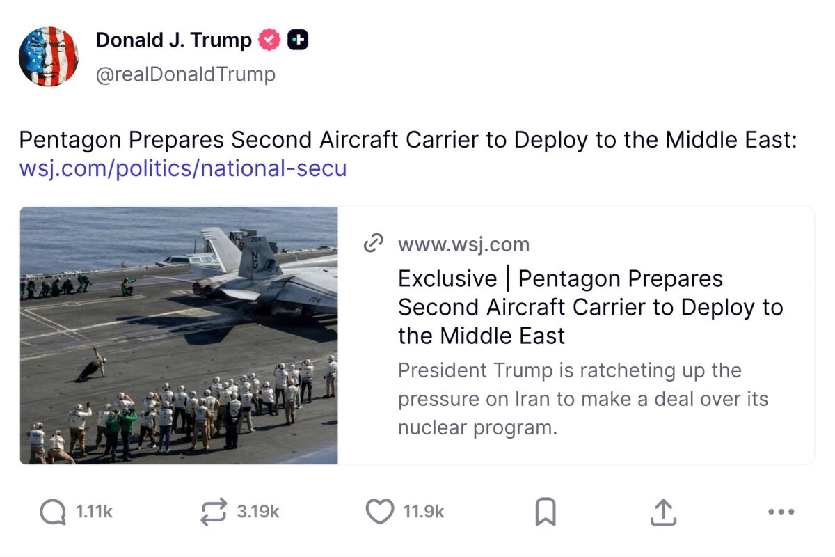Bookmark this post
Image resolution: width=835 pixels, height=557 pixels.
tap(545, 513)
